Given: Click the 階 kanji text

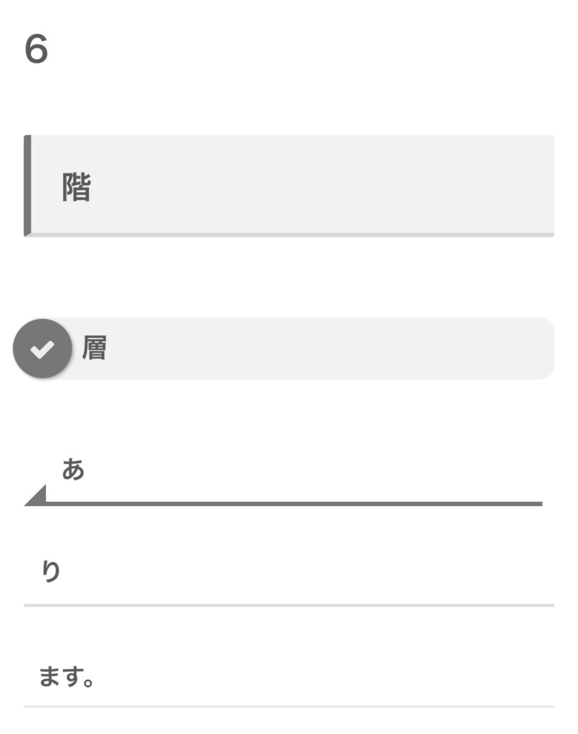Looking at the screenshot, I should tap(76, 188).
